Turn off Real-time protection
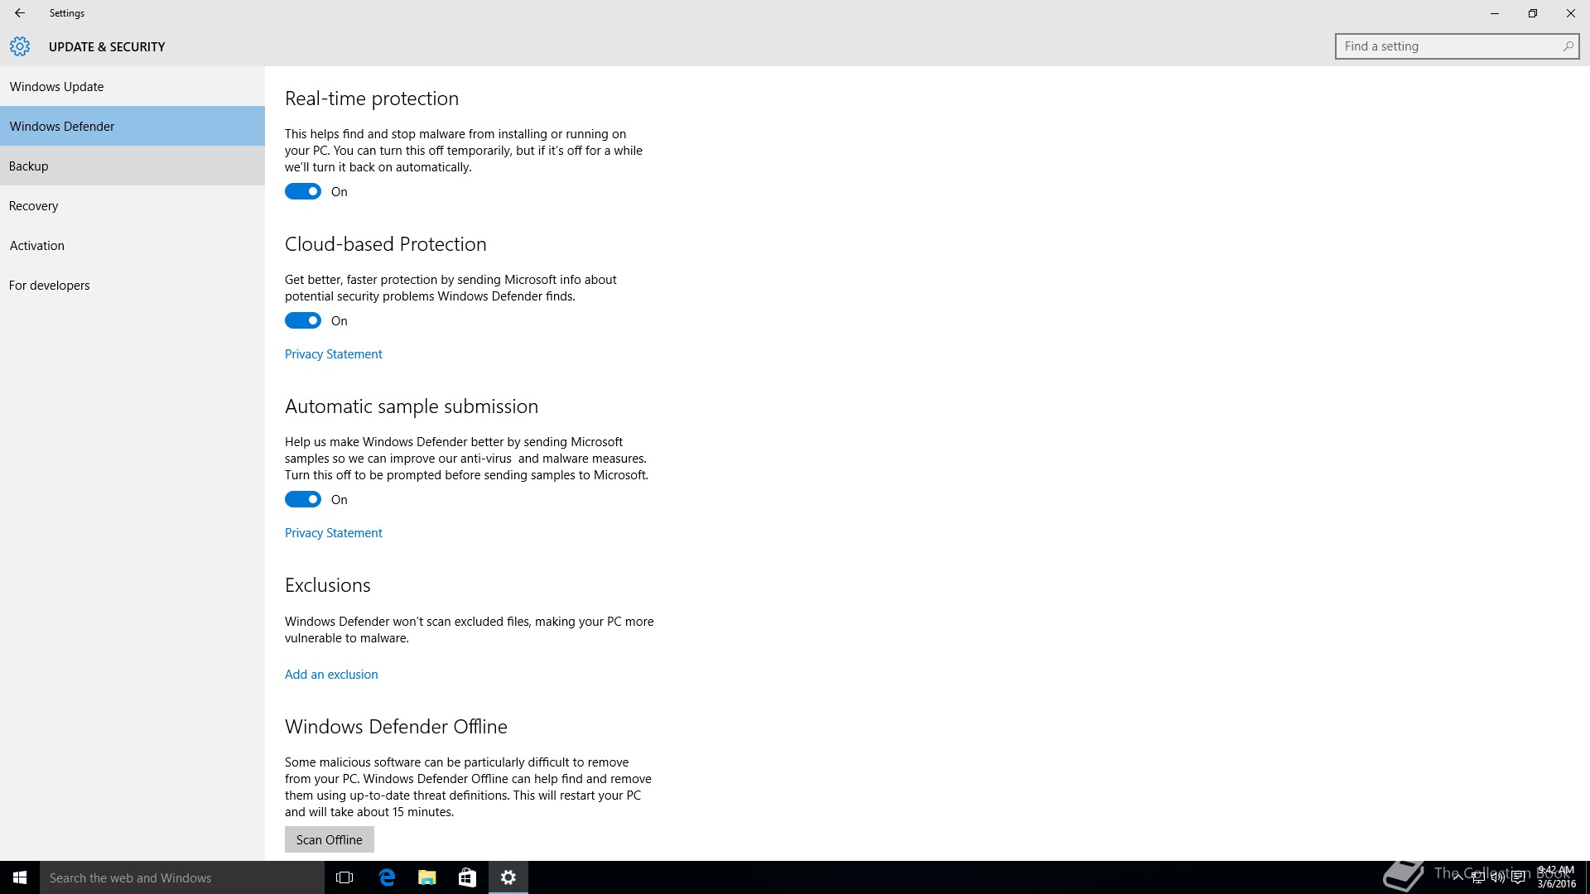 [303, 191]
